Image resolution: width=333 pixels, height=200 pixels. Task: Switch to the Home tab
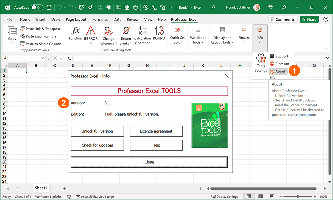click(25, 19)
